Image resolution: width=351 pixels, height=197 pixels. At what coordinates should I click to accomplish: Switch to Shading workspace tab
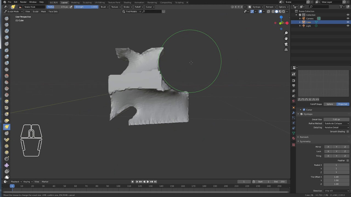click(127, 2)
